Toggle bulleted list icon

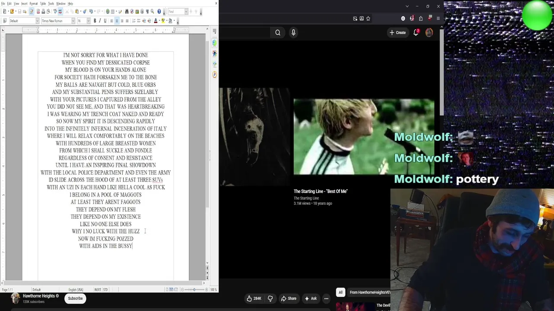139,21
